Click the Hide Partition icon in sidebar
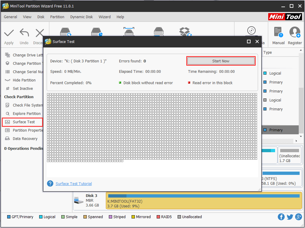Screen dimensions: 305x228 7,80
